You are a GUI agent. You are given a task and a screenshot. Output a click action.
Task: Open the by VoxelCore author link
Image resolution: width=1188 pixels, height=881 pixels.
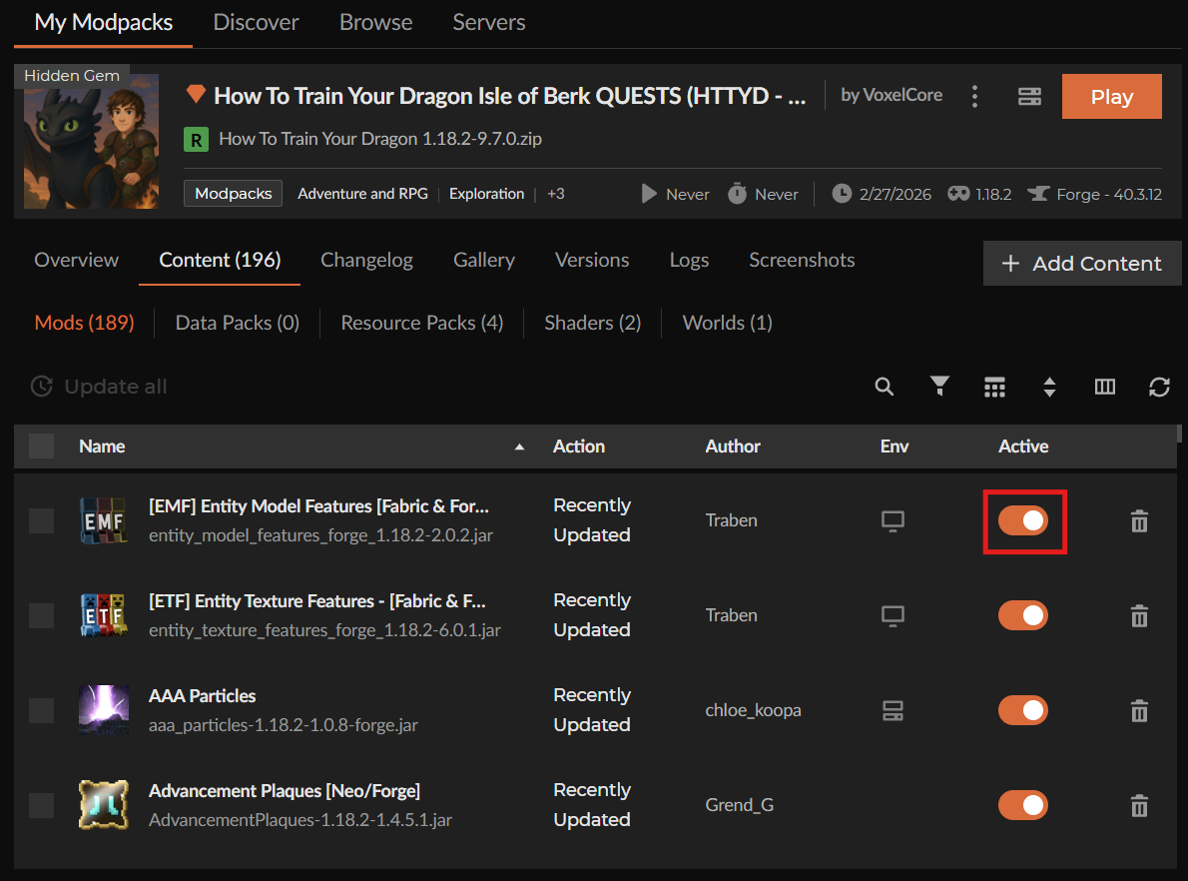(x=891, y=95)
